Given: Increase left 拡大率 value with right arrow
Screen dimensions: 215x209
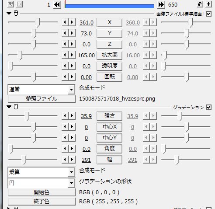Looking at the screenshot, I should click(72, 55).
